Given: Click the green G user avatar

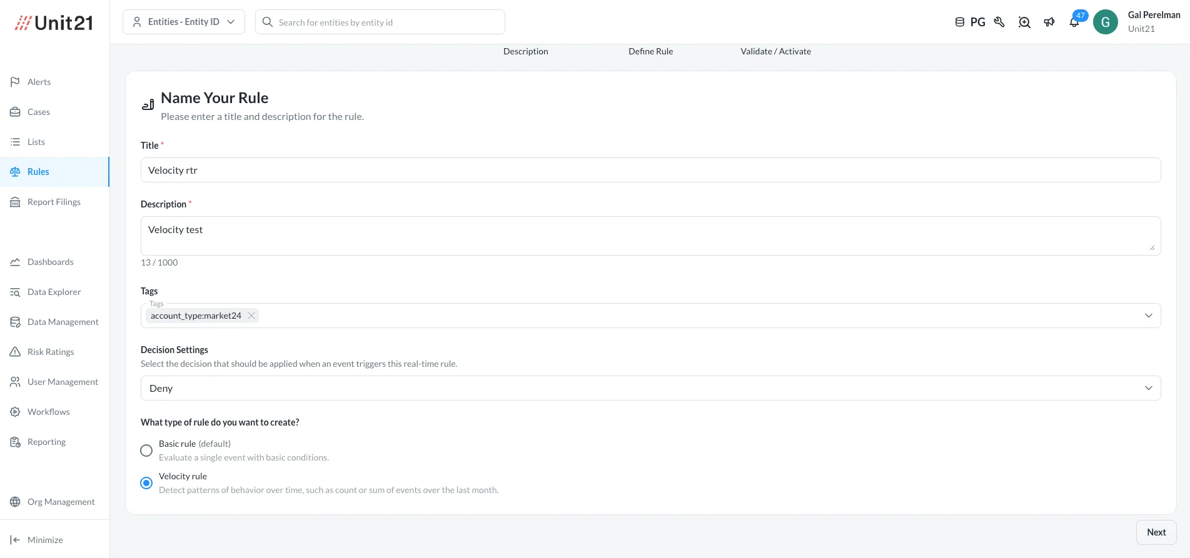Looking at the screenshot, I should [x=1106, y=22].
